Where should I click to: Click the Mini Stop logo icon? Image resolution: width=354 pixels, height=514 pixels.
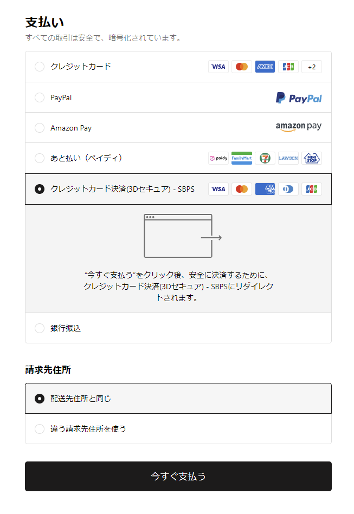pyautogui.click(x=312, y=158)
